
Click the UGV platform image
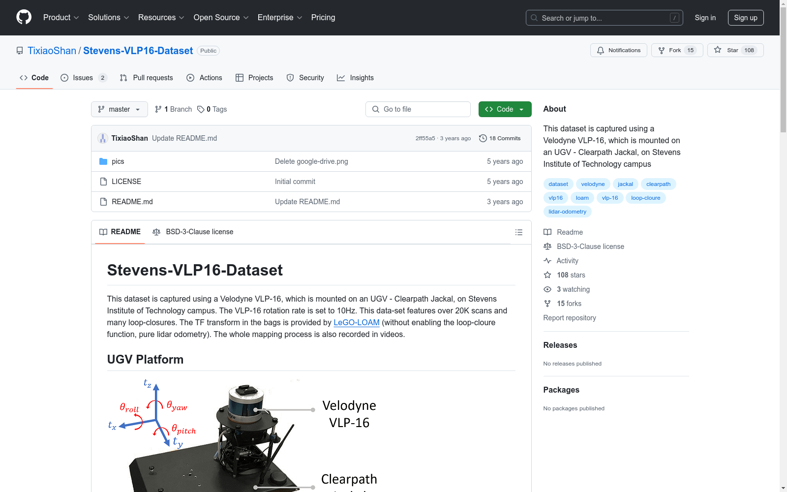pyautogui.click(x=242, y=435)
